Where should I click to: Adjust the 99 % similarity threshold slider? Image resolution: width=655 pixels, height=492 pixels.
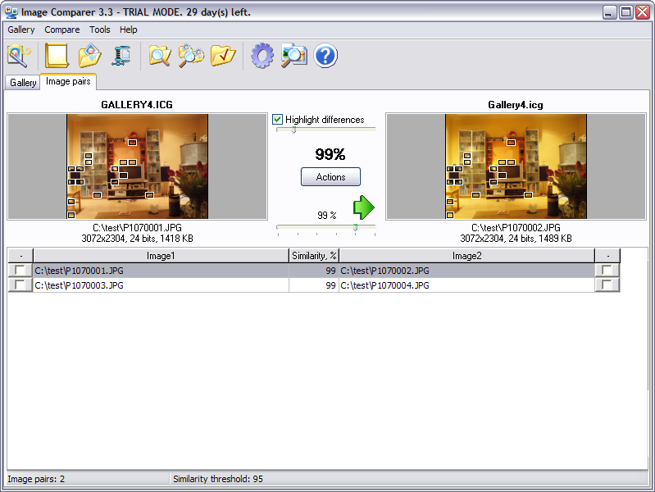(x=355, y=227)
